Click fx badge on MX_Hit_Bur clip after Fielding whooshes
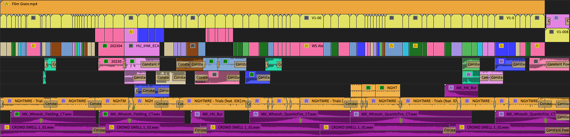Image resolution: width=570 pixels, height=137 pixels. pyautogui.click(x=197, y=114)
